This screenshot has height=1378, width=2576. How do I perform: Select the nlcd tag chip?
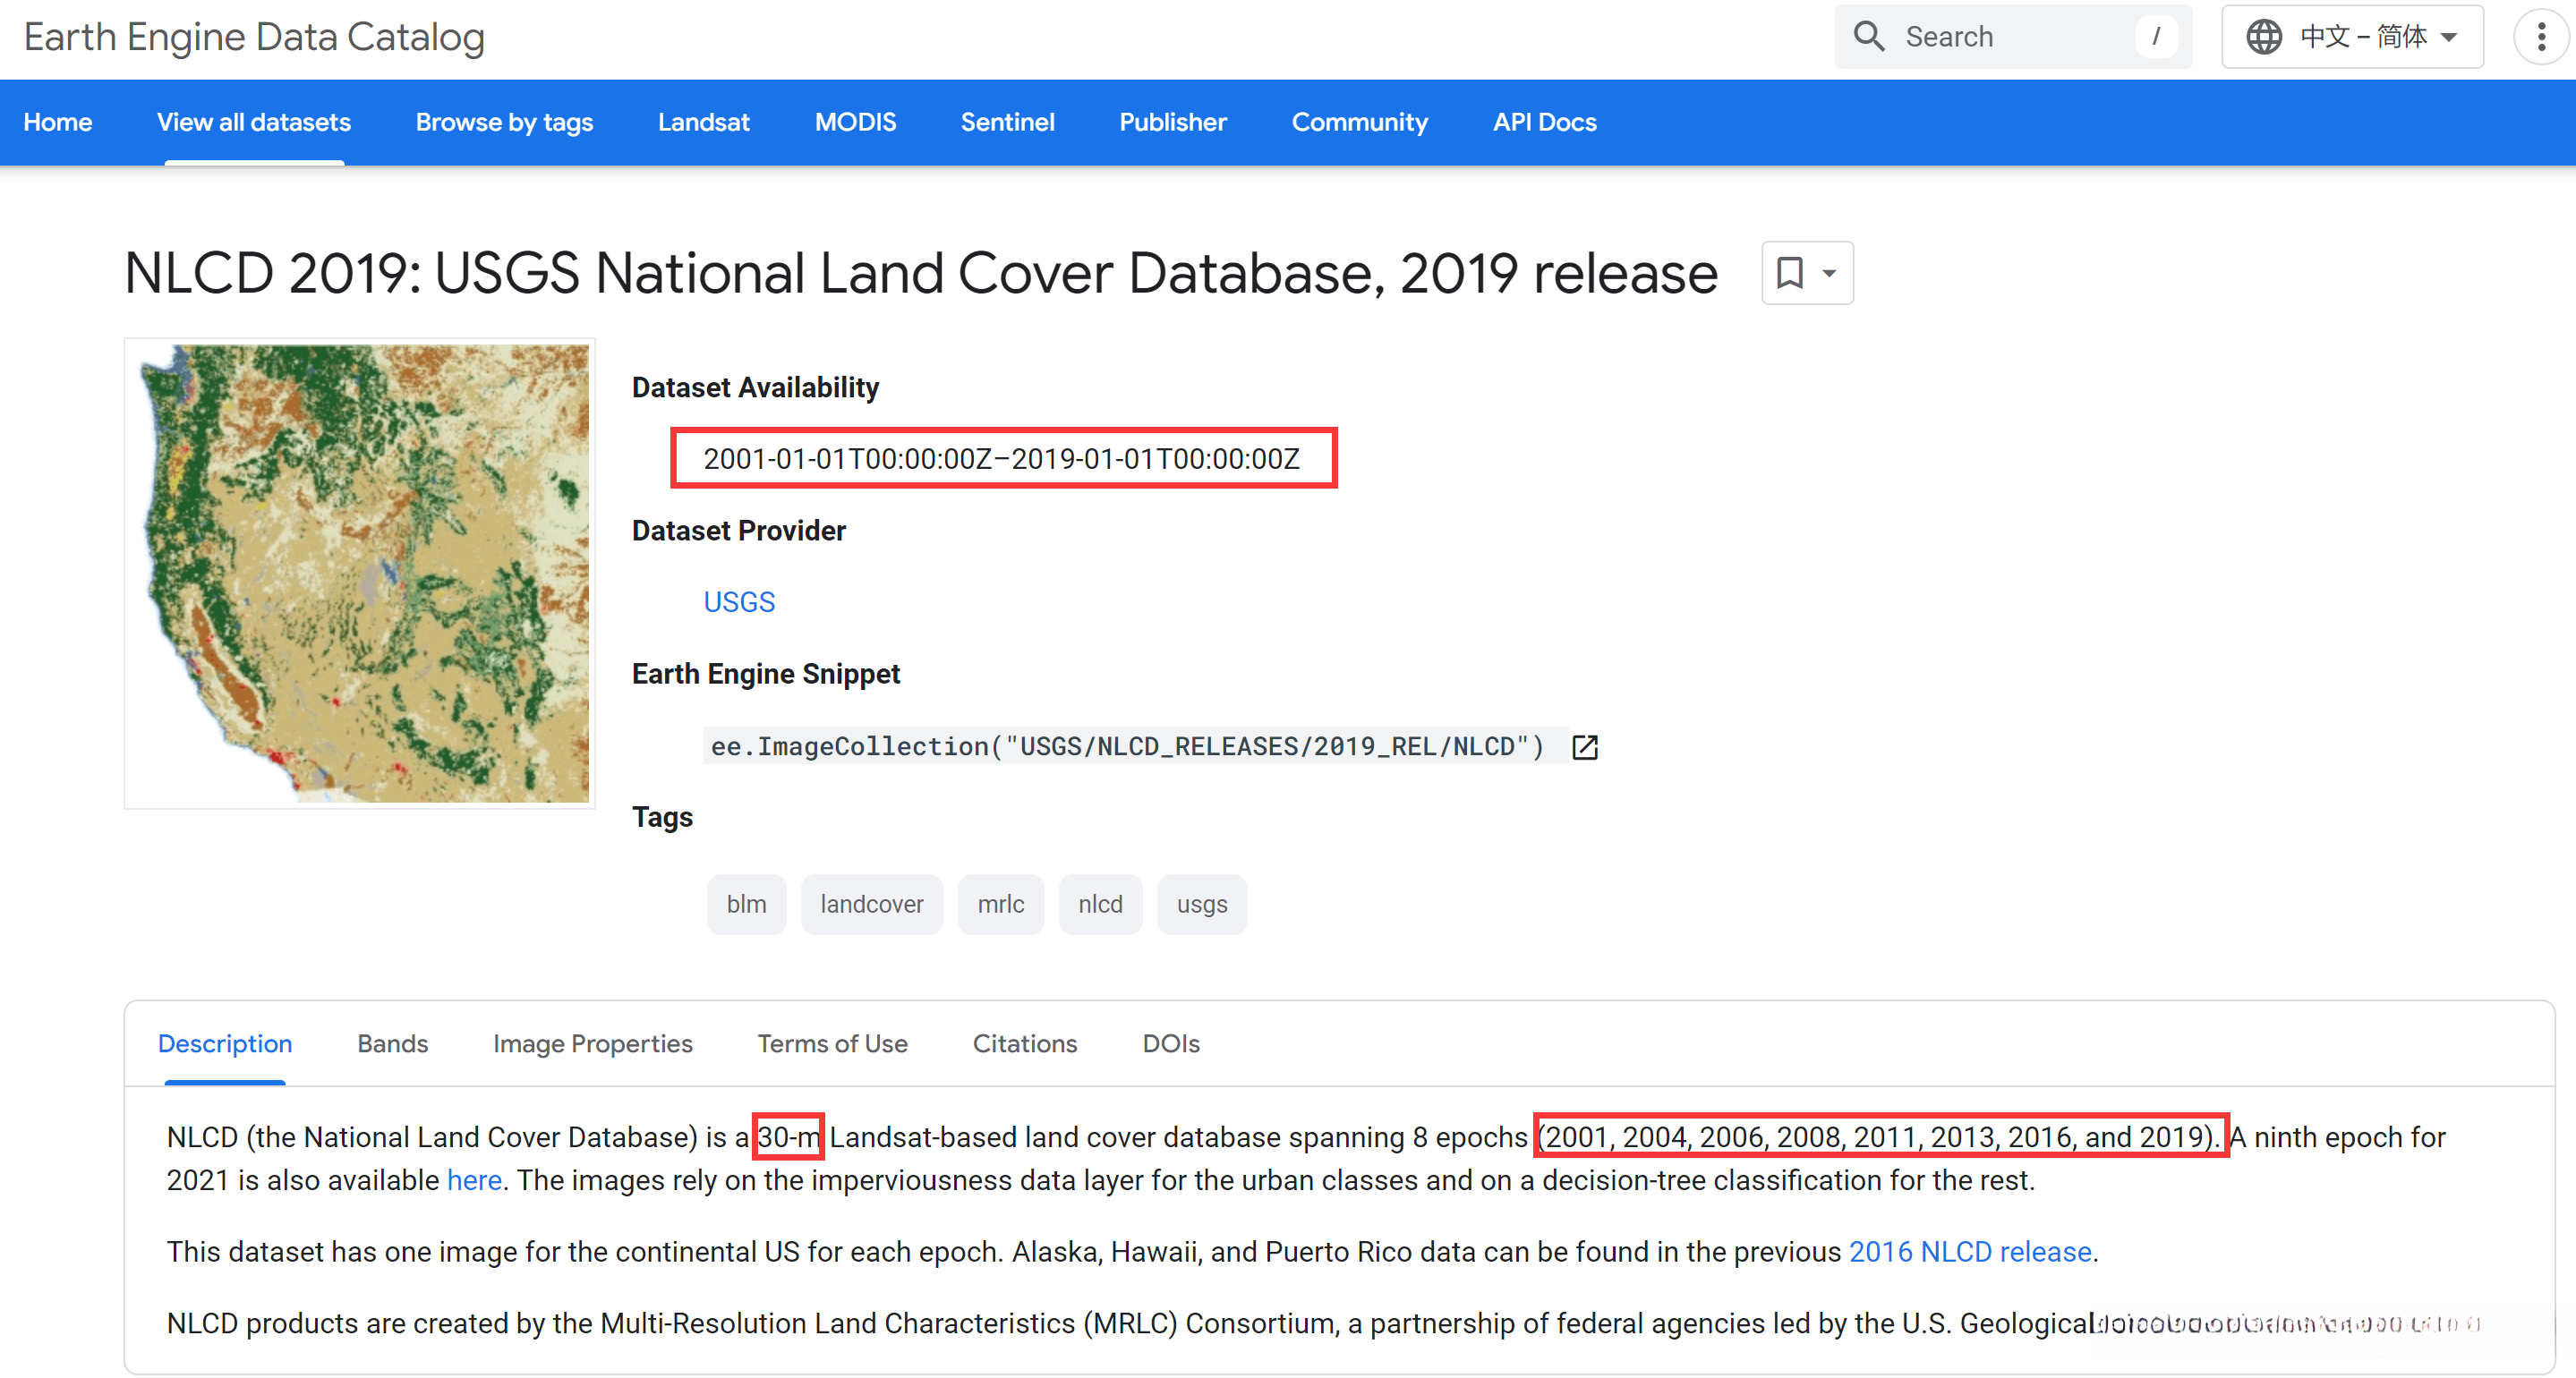[1100, 904]
